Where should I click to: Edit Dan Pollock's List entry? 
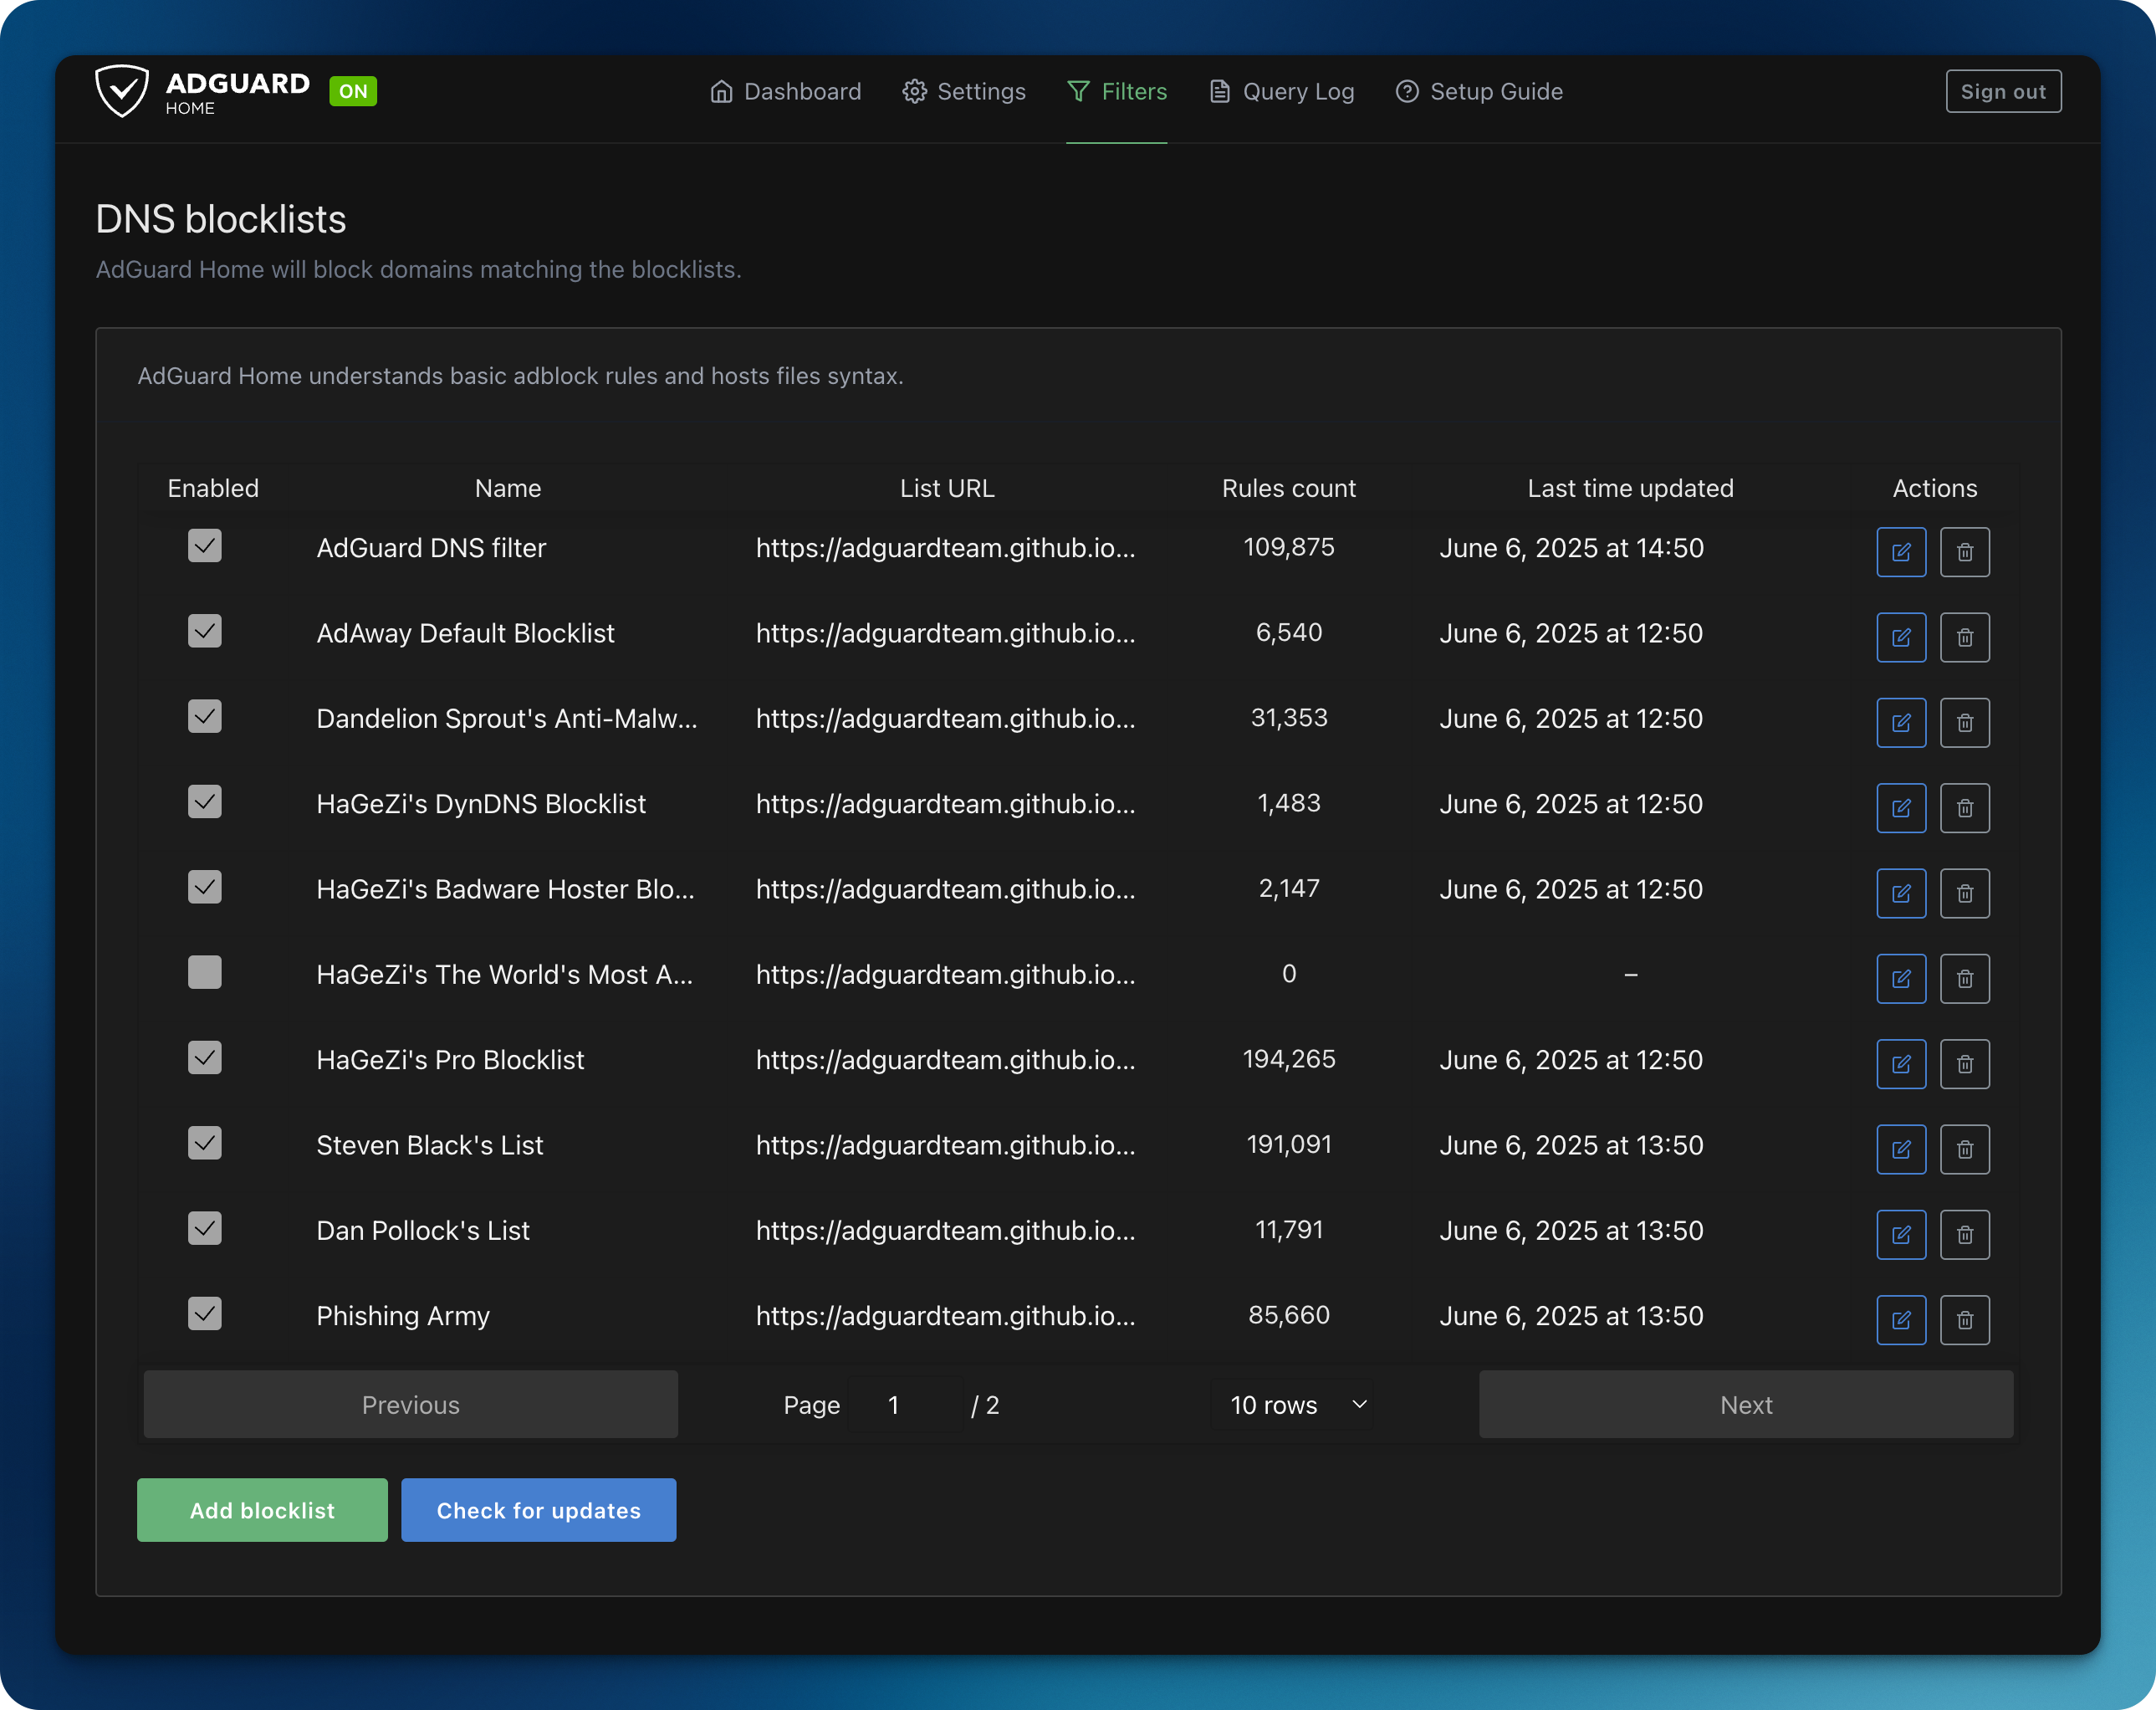click(x=1901, y=1235)
